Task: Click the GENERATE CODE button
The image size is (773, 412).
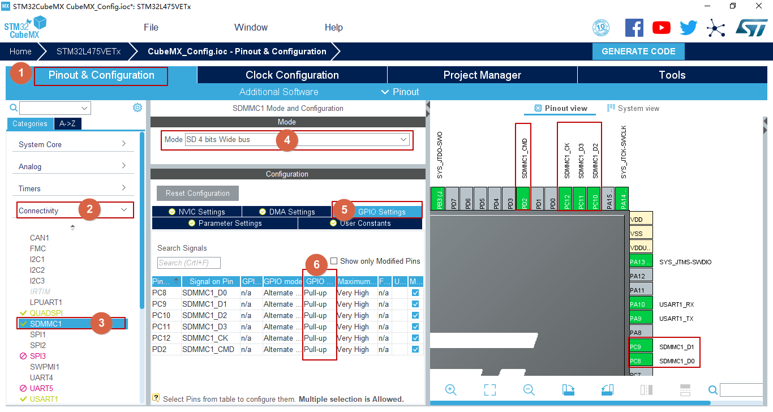Action: 638,51
